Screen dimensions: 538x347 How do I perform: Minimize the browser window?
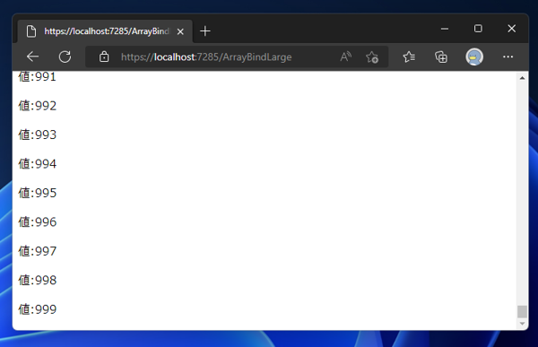[x=445, y=29]
